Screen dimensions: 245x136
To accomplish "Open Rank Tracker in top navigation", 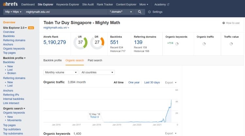I will 105,5.
